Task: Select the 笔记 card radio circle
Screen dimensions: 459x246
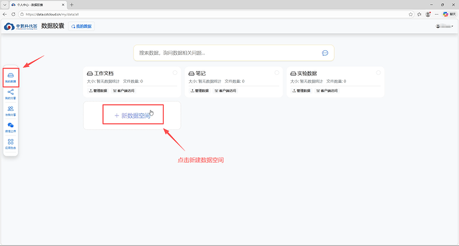Action: tap(277, 73)
